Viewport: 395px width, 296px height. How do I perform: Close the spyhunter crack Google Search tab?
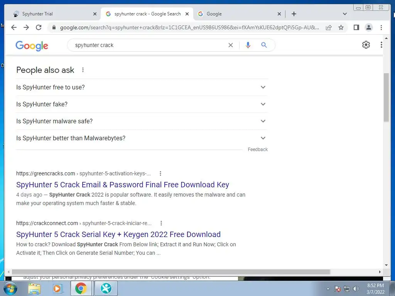(x=187, y=14)
